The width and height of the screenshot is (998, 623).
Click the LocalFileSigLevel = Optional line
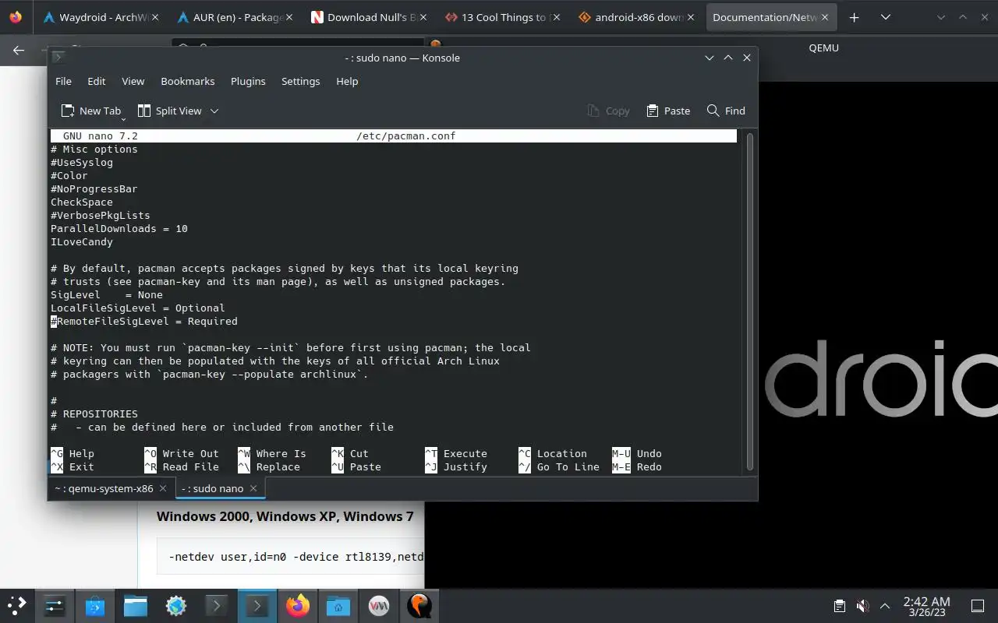coord(138,308)
